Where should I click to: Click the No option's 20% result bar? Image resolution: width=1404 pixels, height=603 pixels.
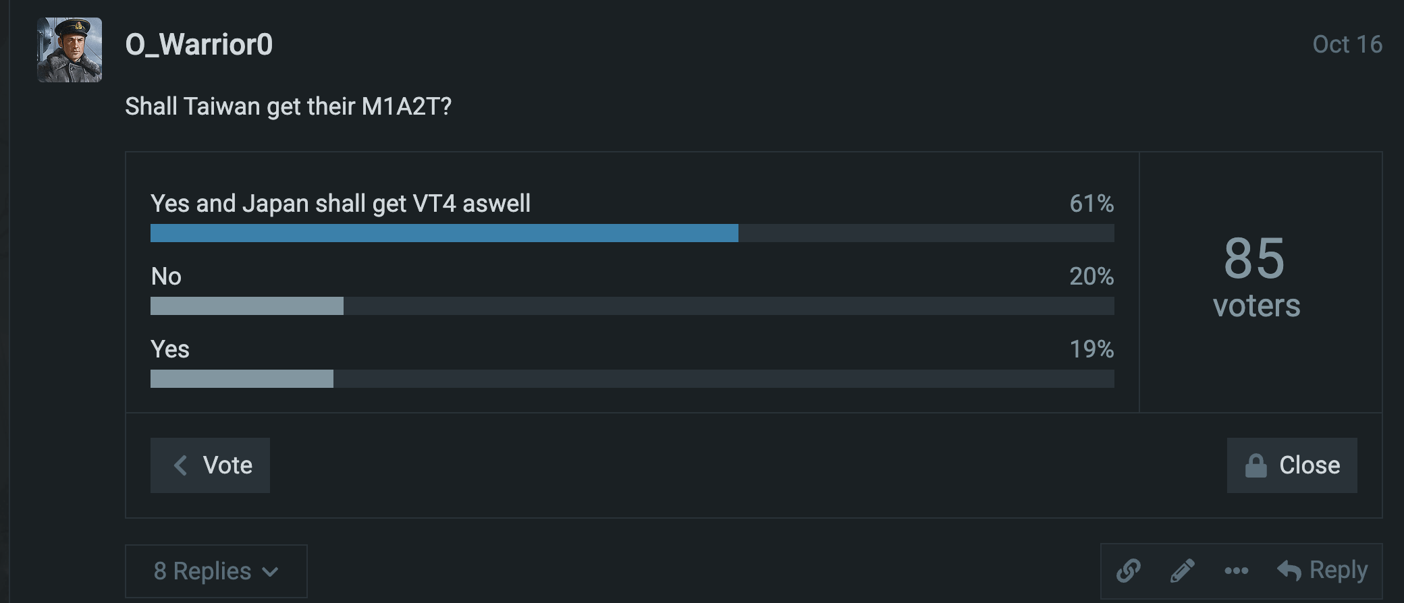247,306
